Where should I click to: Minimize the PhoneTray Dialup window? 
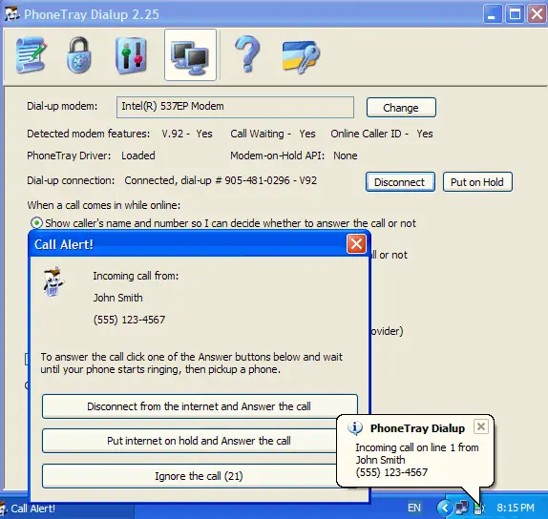click(x=493, y=14)
